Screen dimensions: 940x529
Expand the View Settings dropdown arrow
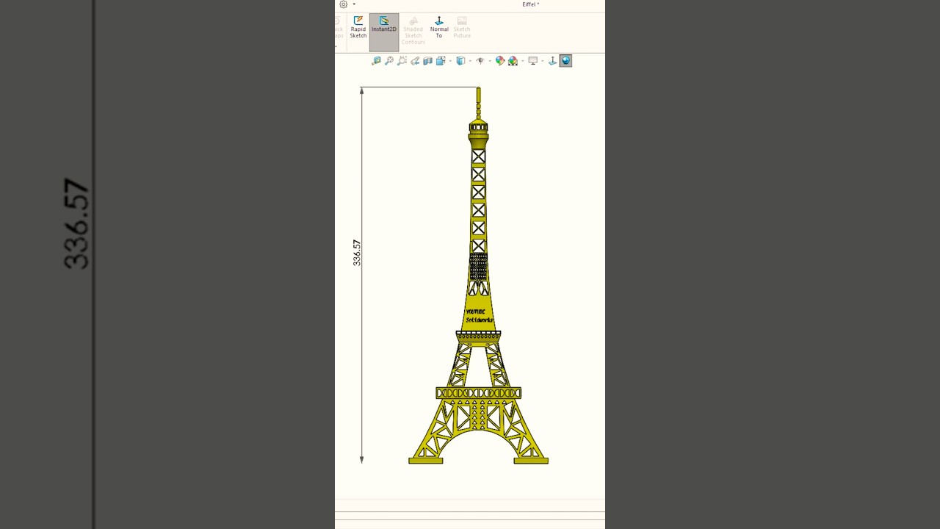coord(543,61)
